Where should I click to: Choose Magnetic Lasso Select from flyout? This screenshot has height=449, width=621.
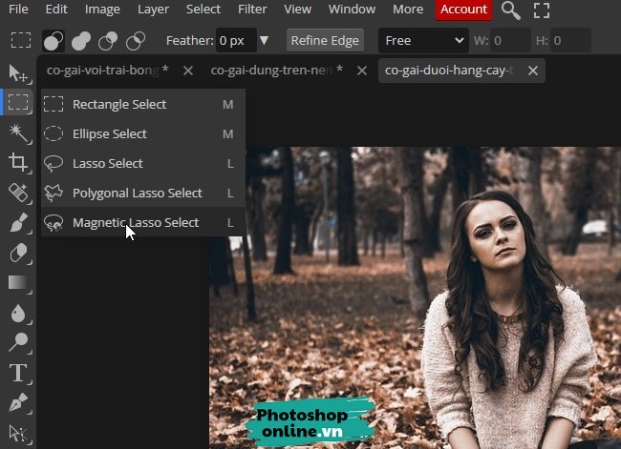click(136, 222)
